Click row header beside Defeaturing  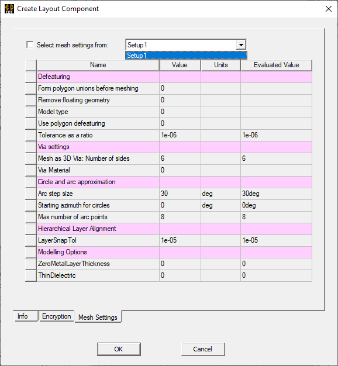point(31,77)
